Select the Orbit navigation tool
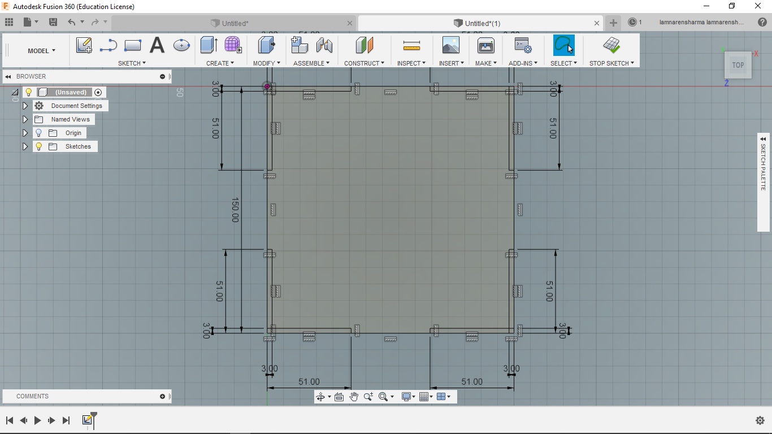The image size is (772, 434). [x=320, y=397]
